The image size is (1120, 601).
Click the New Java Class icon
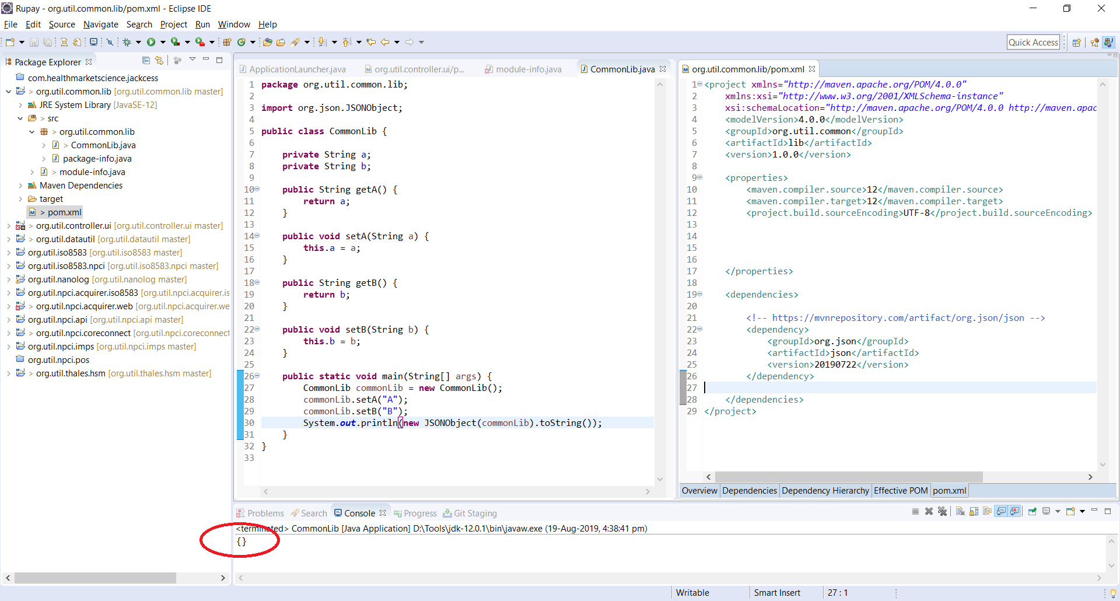click(241, 42)
